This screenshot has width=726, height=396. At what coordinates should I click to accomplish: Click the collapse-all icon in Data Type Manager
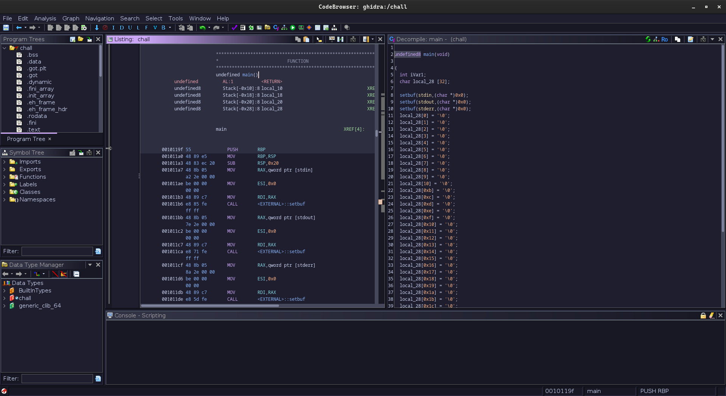(76, 274)
